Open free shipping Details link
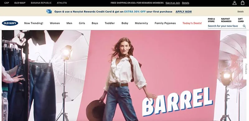This screenshot has height=121, width=249. click(x=186, y=3)
